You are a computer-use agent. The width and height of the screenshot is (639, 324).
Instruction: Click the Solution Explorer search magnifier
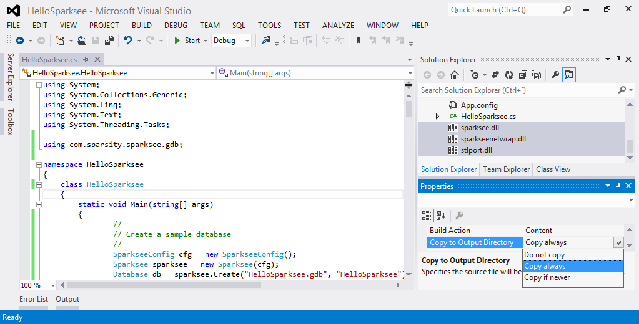[622, 90]
